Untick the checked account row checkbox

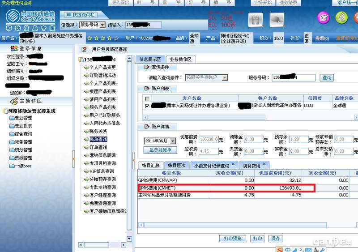[147, 106]
